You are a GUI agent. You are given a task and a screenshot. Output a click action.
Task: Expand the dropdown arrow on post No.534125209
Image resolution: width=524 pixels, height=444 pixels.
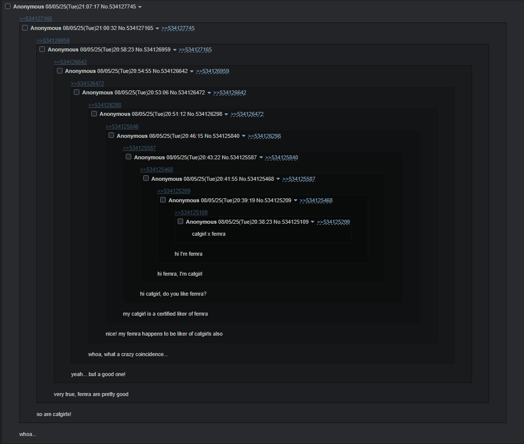point(295,201)
